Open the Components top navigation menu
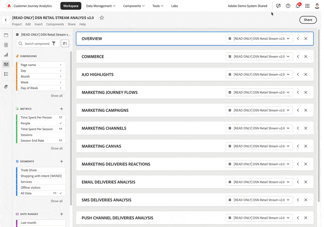Viewport: 324px width, 227px height. click(x=134, y=6)
